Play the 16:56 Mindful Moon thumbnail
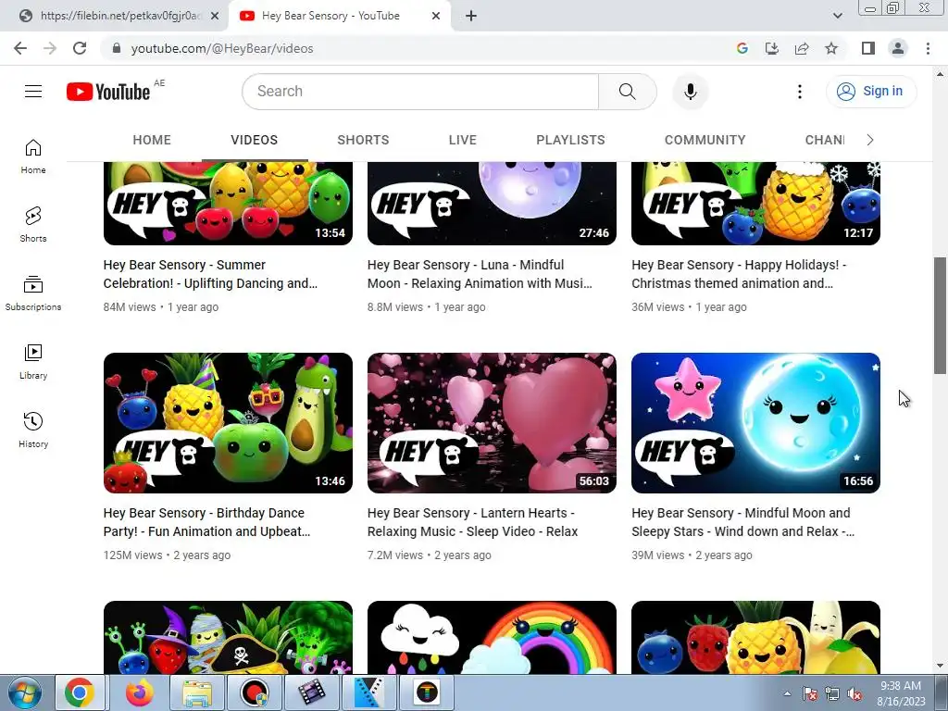 pyautogui.click(x=755, y=422)
